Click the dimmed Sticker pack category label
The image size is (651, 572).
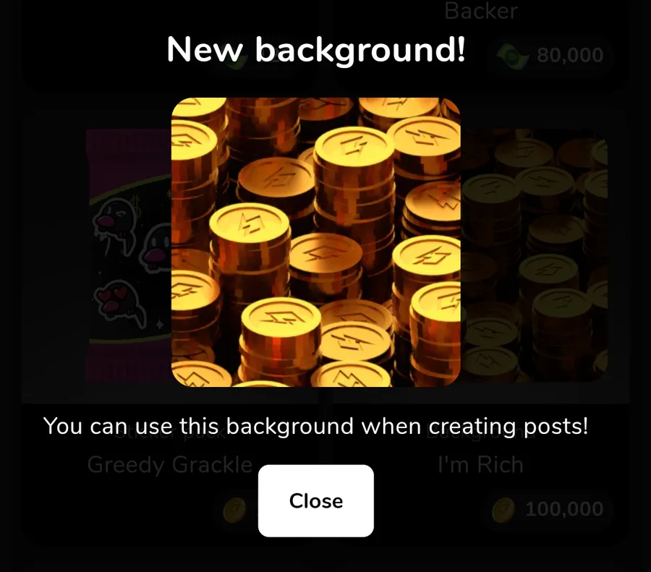tap(170, 432)
